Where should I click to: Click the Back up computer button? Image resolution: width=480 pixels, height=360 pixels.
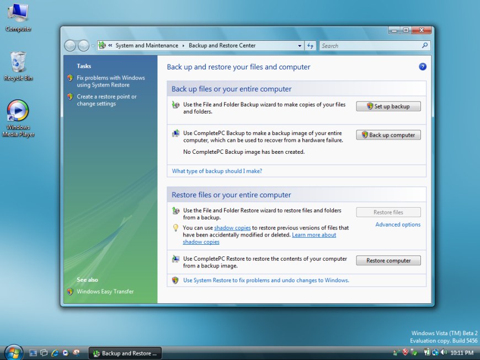tap(388, 135)
